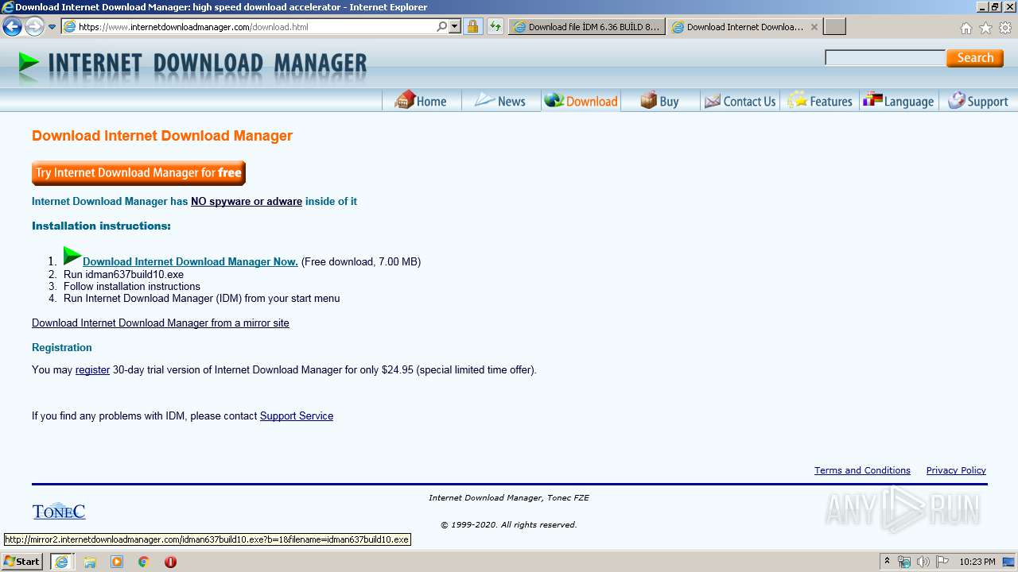
Task: Open the download from a mirror site link
Action: click(161, 323)
